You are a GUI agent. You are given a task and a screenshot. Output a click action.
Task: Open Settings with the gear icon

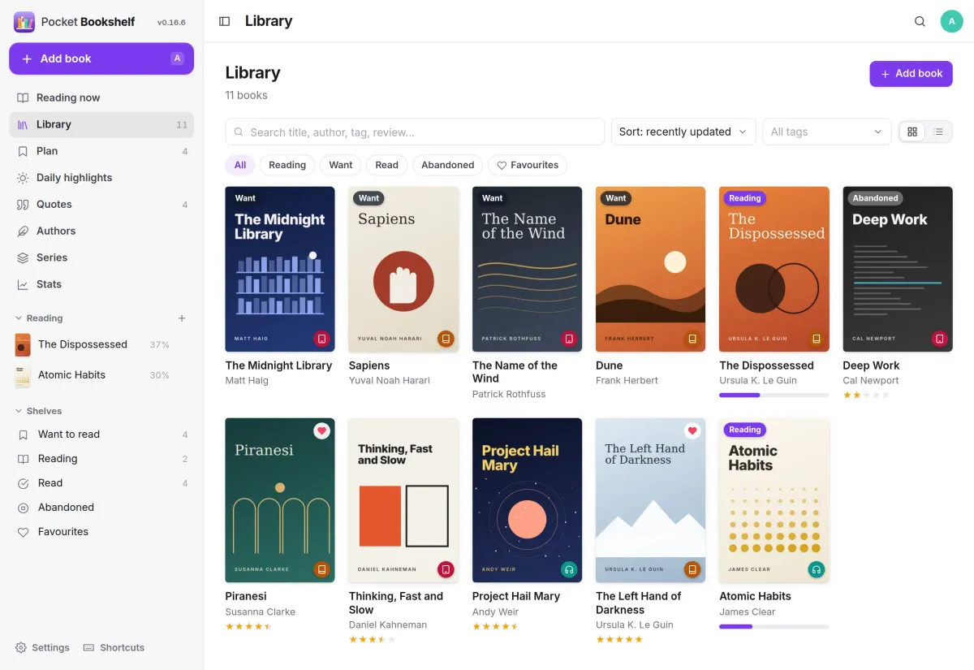pyautogui.click(x=42, y=647)
